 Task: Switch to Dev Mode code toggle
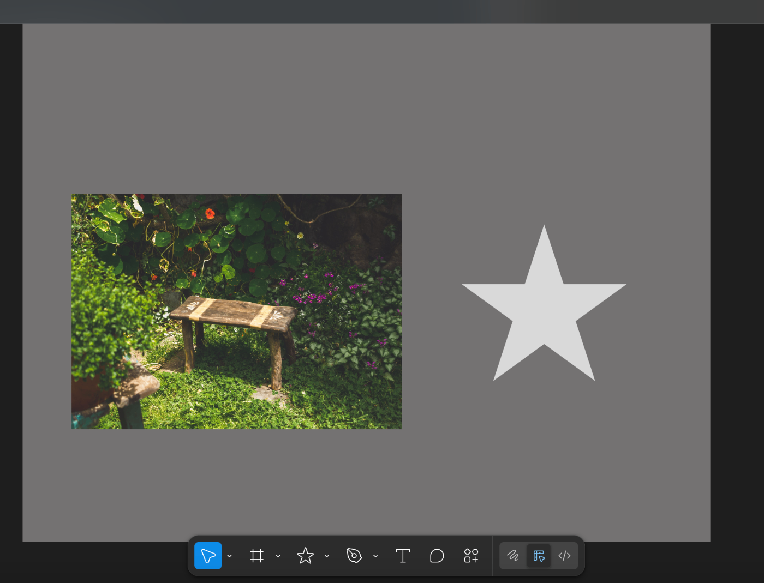564,556
